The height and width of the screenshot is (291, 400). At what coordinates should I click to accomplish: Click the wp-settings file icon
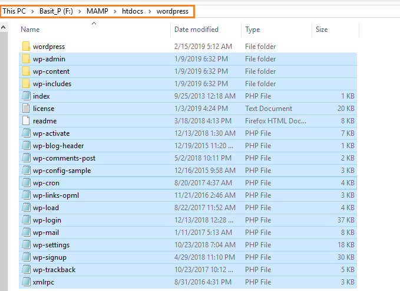pyautogui.click(x=26, y=245)
